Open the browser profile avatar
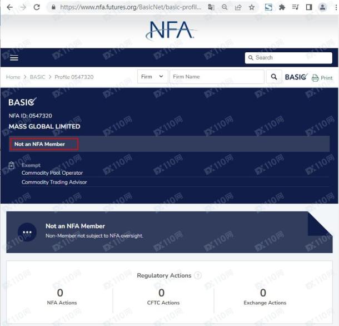 [x=322, y=7]
